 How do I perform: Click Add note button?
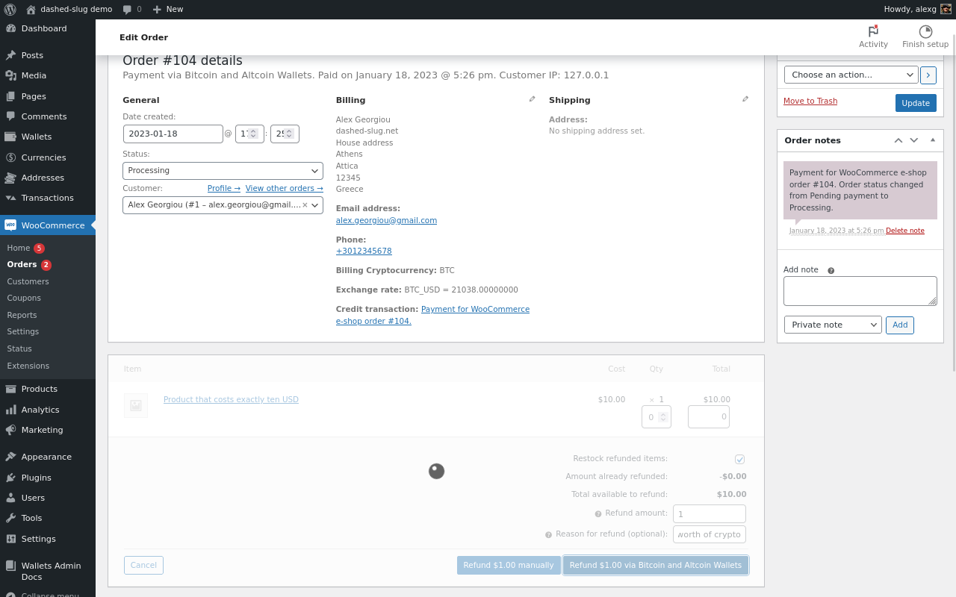pyautogui.click(x=900, y=325)
